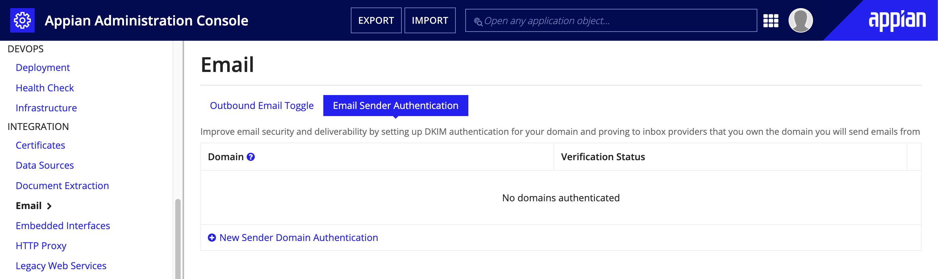The image size is (938, 279).
Task: Click the DEVOPS section heading
Action: 25,49
